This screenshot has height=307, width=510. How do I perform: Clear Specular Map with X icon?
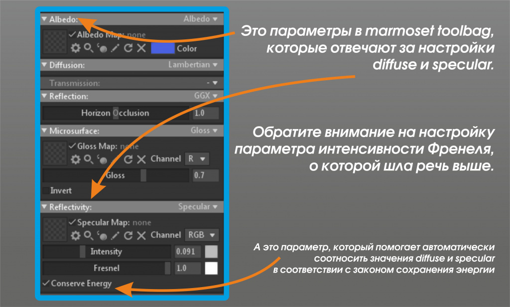click(x=141, y=235)
